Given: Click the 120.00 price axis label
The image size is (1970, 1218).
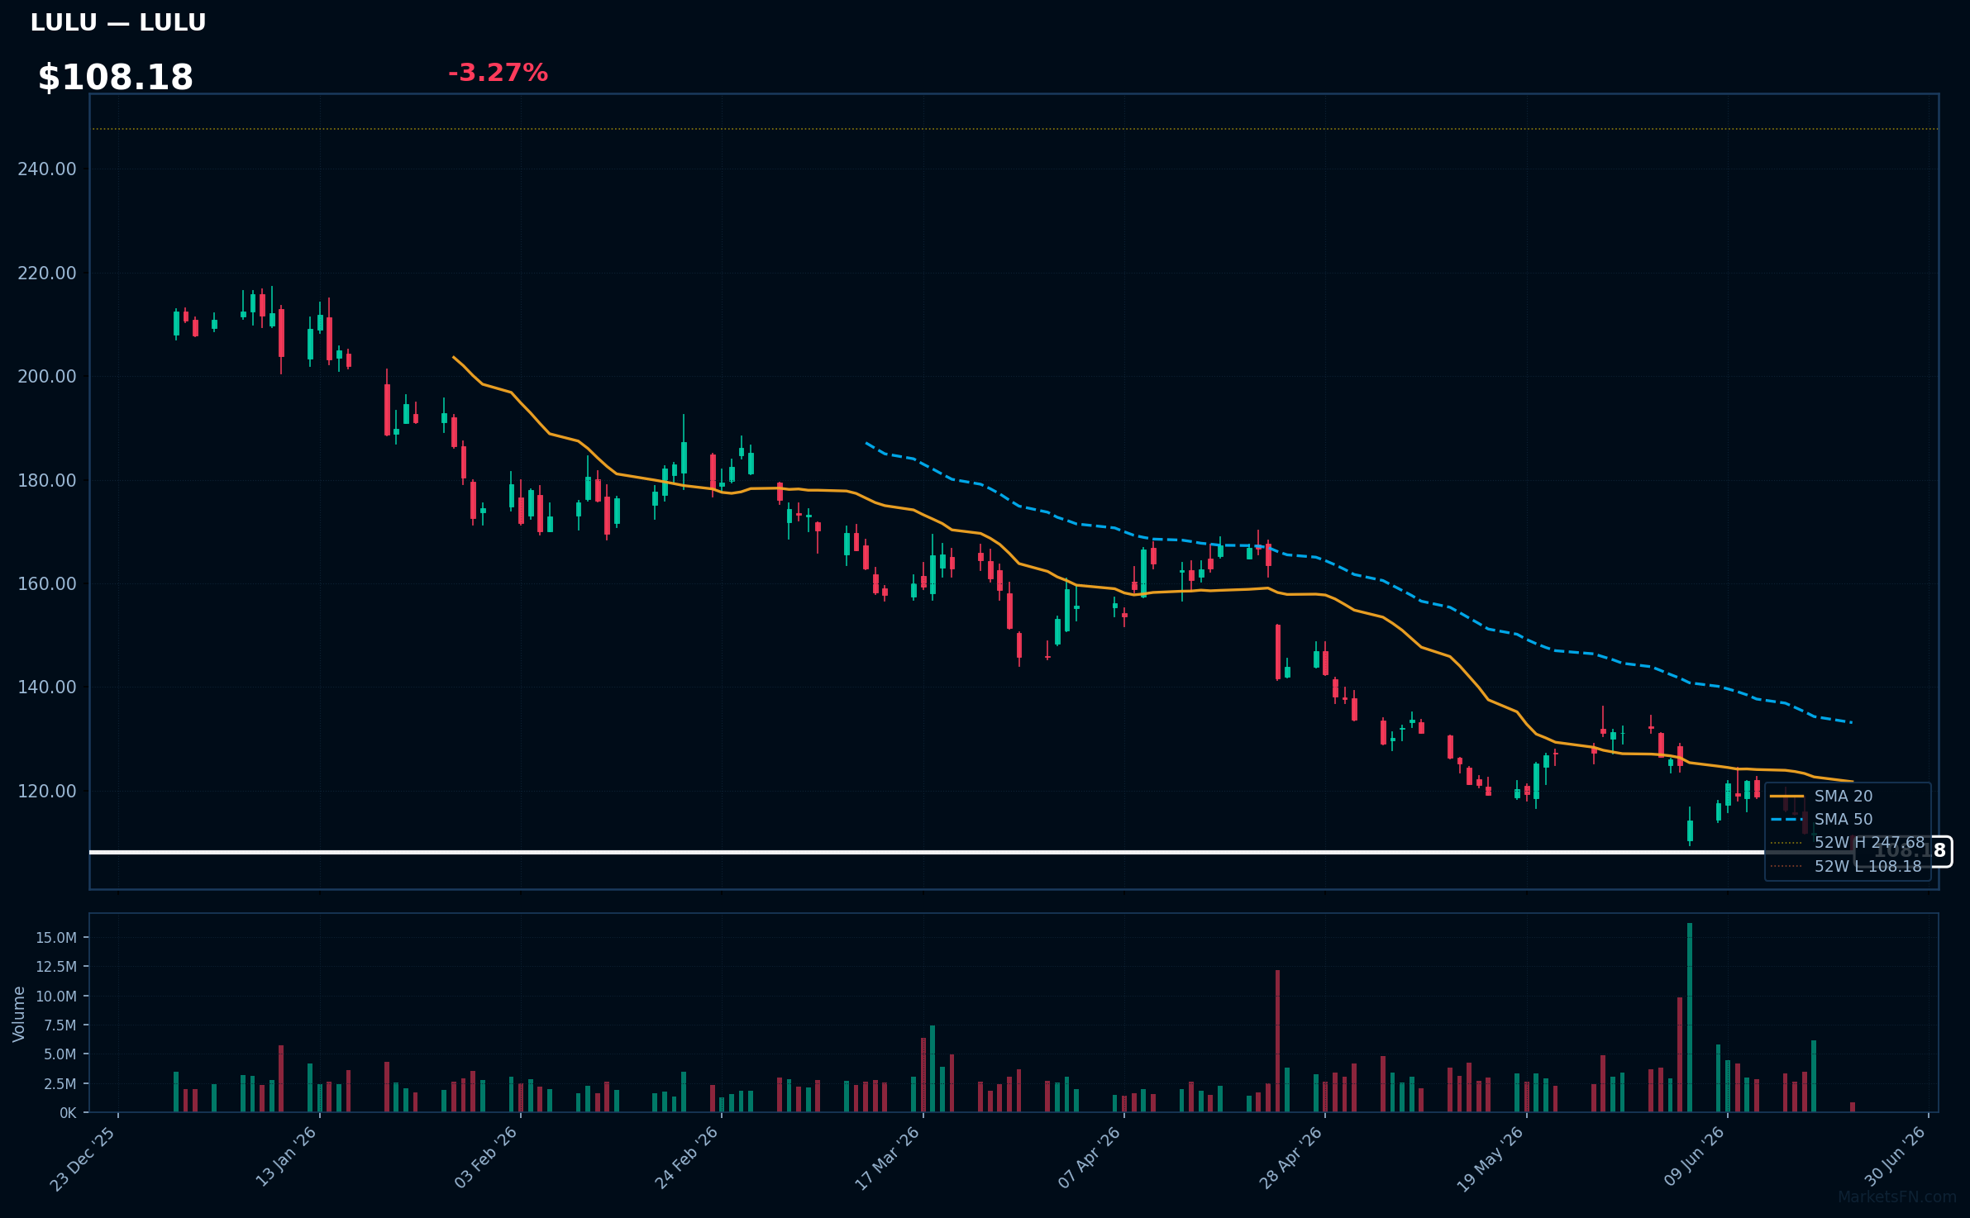Looking at the screenshot, I should (46, 791).
